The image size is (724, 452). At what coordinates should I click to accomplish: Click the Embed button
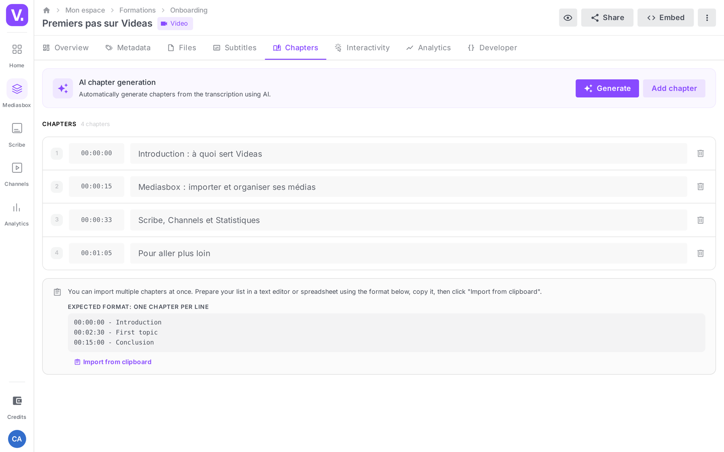[666, 18]
